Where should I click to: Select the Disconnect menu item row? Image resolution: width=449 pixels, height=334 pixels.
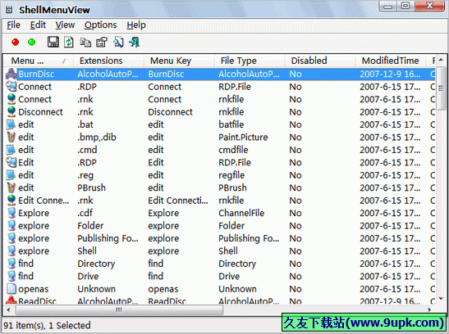220,111
